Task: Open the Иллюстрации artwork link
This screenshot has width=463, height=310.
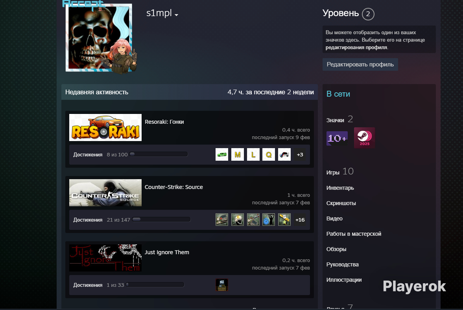Action: click(x=344, y=280)
